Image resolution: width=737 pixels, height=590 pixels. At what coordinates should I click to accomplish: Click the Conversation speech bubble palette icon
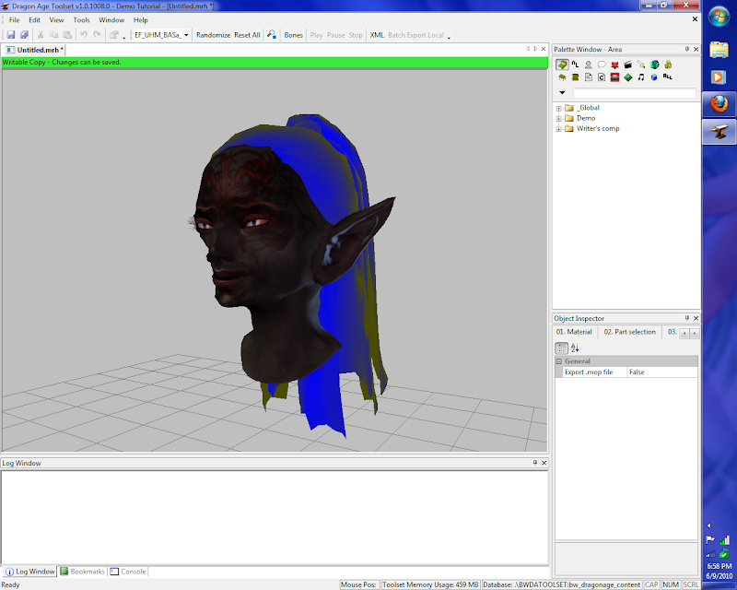pyautogui.click(x=602, y=65)
